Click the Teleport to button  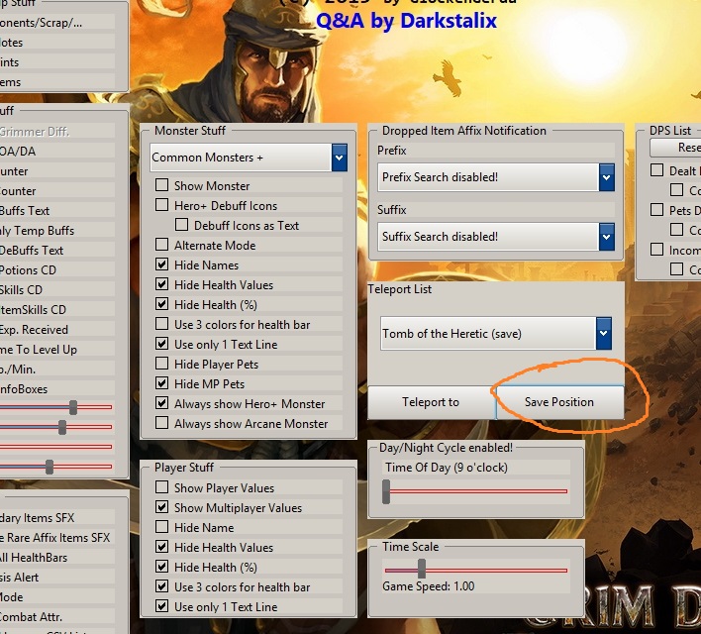pos(431,402)
